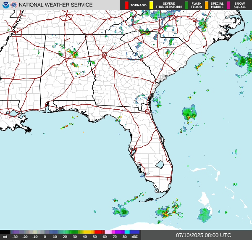Screen dimensions: 252x240
Task: Click the SNOW SQUALL legend label
Action: 240,5
